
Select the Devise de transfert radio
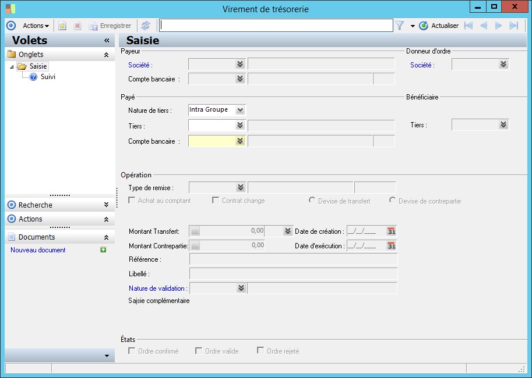pos(312,200)
